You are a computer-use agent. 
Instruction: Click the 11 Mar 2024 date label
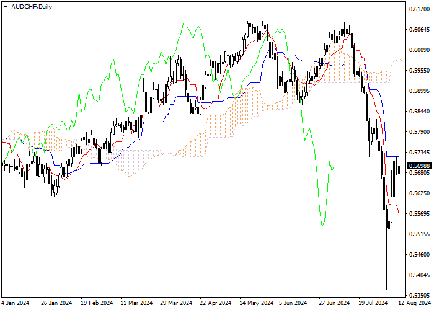pos(136,303)
